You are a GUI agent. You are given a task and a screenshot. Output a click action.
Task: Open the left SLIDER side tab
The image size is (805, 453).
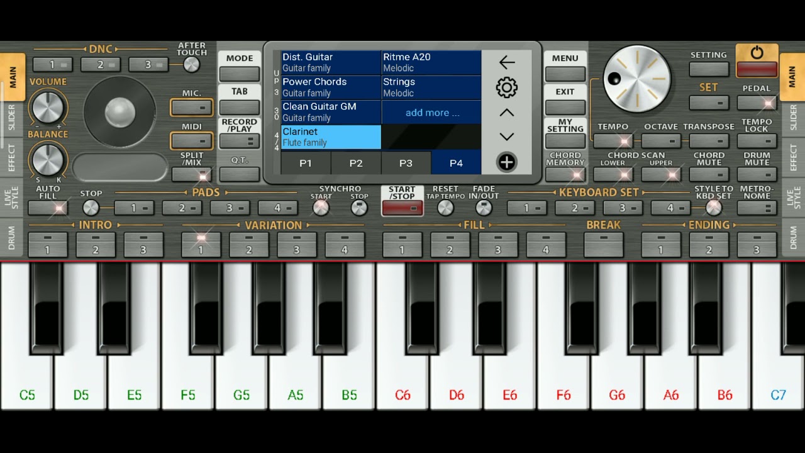click(x=12, y=118)
